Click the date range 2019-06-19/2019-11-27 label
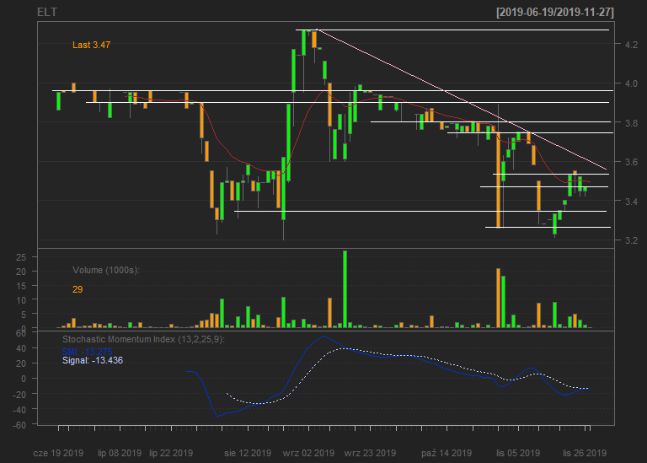 (x=555, y=13)
